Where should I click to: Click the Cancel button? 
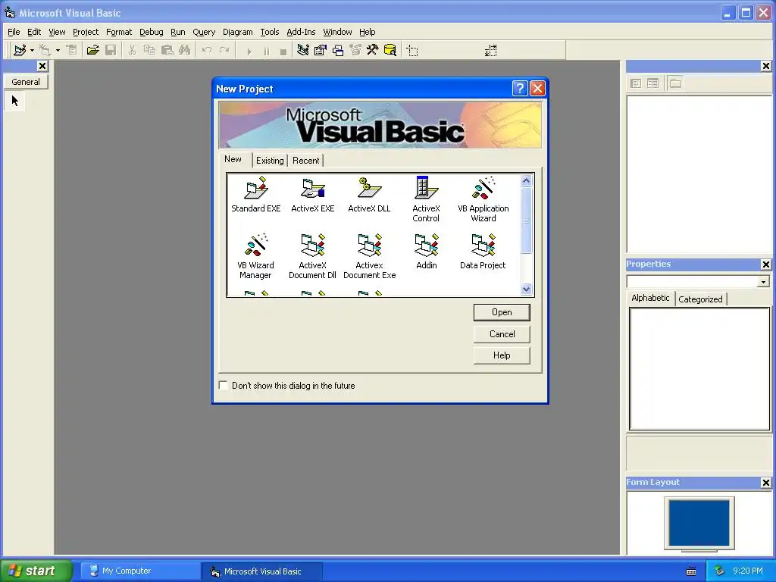502,334
